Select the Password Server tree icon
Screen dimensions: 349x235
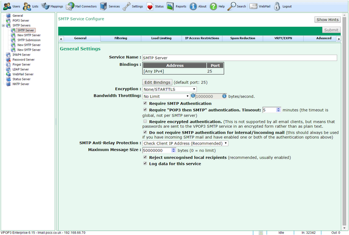[x=9, y=59]
